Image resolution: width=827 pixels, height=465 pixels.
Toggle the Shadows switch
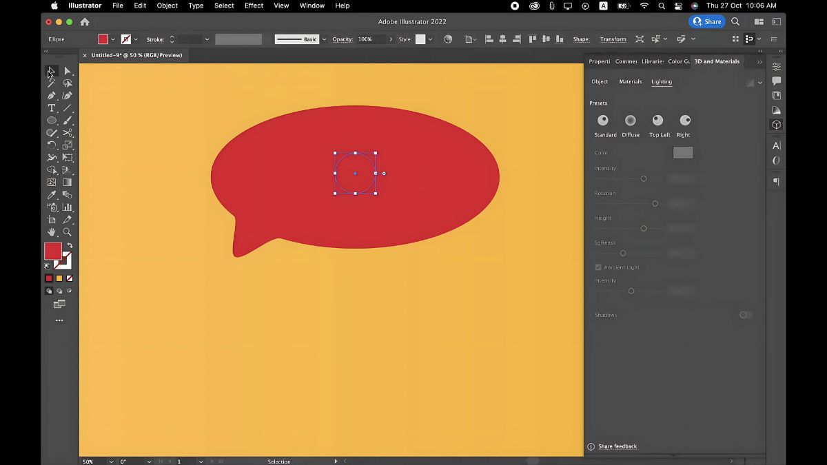(x=746, y=315)
